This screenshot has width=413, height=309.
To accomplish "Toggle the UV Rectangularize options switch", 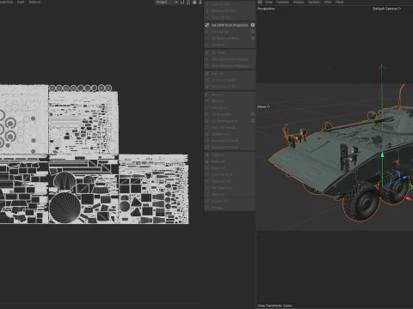I will pos(253,121).
